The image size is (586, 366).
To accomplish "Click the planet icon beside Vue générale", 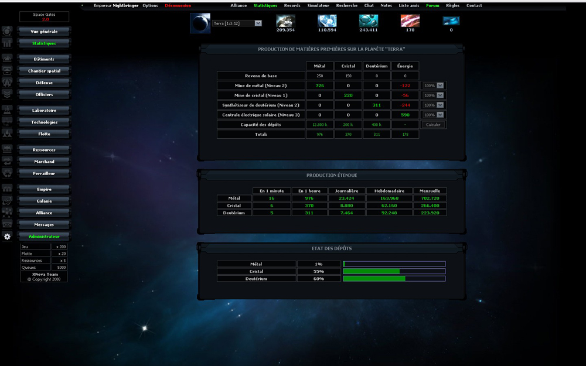I will pos(7,31).
